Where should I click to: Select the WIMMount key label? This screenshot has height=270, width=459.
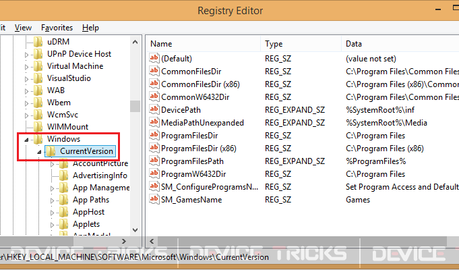pos(67,127)
